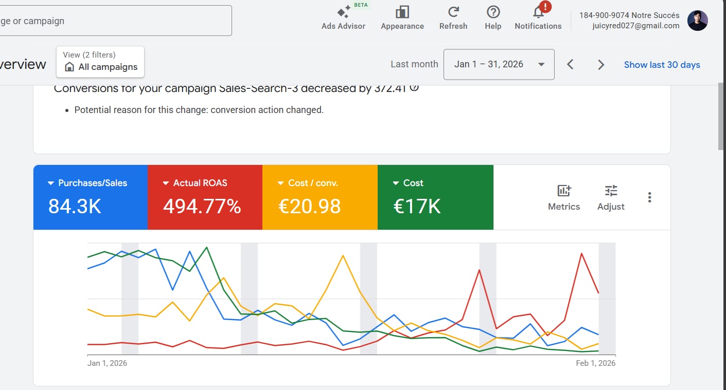726x390 pixels.
Task: Open the chart Adjust settings
Action: tap(611, 197)
